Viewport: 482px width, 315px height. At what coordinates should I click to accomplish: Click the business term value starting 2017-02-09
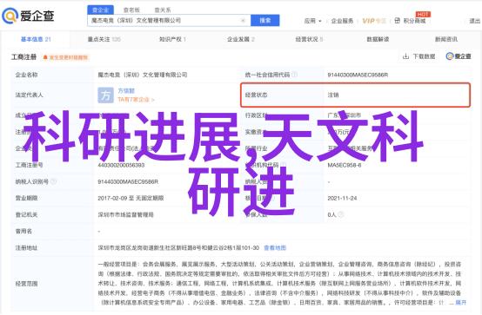point(131,198)
